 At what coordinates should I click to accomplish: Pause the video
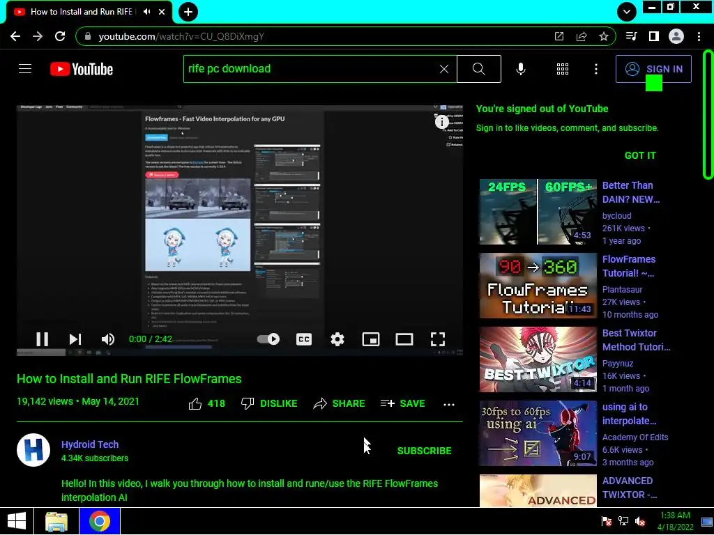(x=43, y=339)
